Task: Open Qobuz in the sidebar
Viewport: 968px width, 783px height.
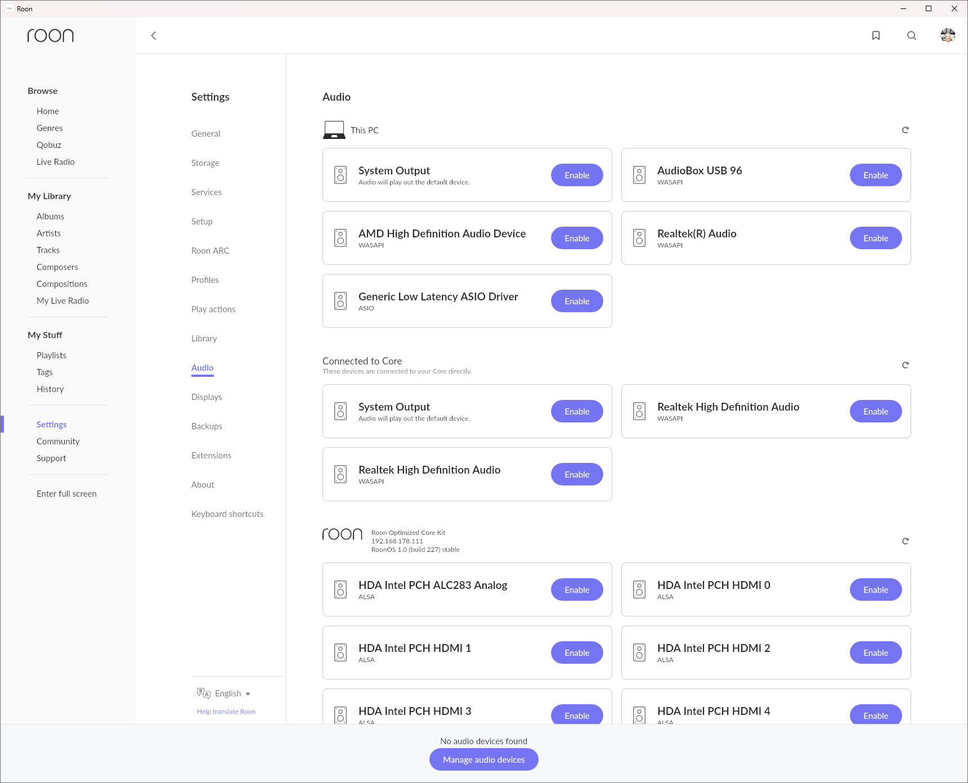Action: pos(49,145)
